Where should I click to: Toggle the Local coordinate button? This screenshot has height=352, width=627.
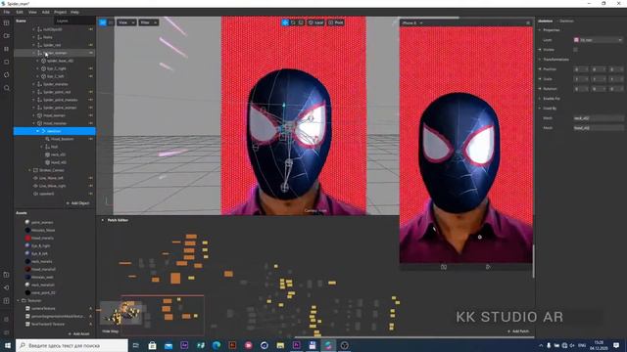[315, 22]
